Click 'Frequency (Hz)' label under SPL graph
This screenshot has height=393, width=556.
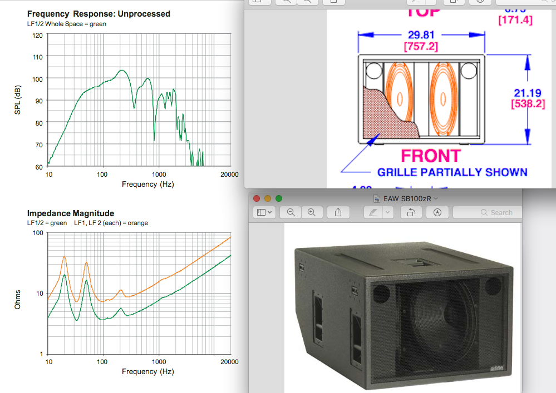(148, 184)
